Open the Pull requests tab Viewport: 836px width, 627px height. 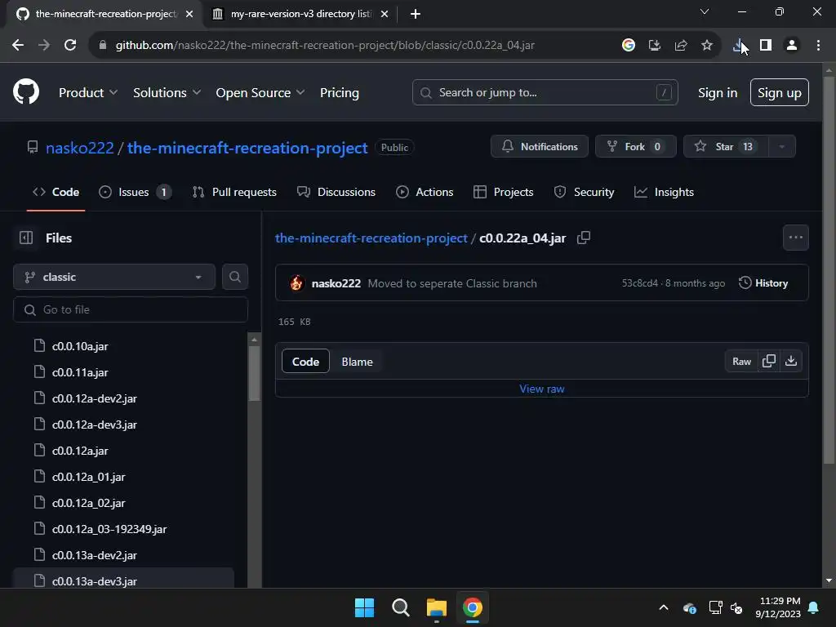[234, 192]
